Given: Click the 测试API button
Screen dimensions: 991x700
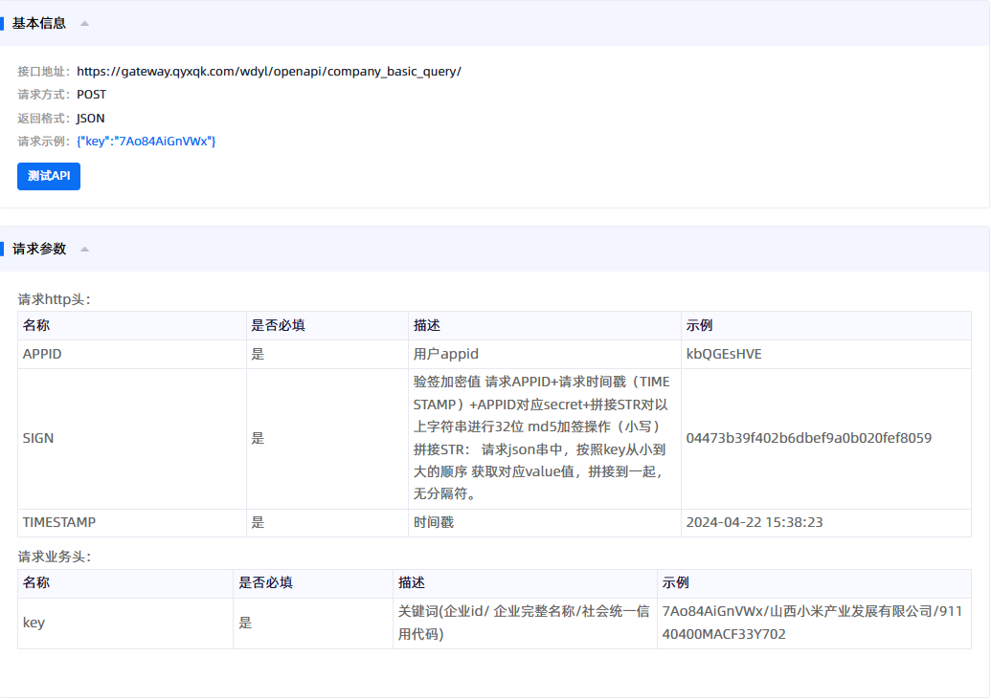Looking at the screenshot, I should (x=49, y=176).
